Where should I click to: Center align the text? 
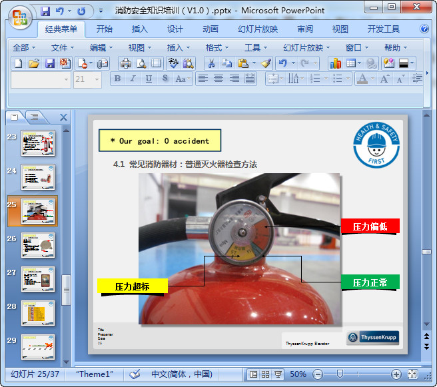click(x=218, y=79)
